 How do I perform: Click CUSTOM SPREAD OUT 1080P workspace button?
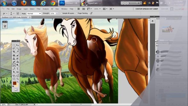pos(147,9)
